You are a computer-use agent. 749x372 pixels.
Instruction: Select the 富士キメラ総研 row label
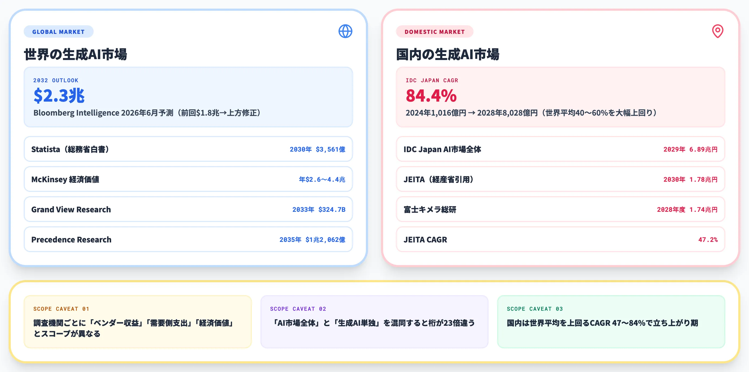tap(430, 209)
